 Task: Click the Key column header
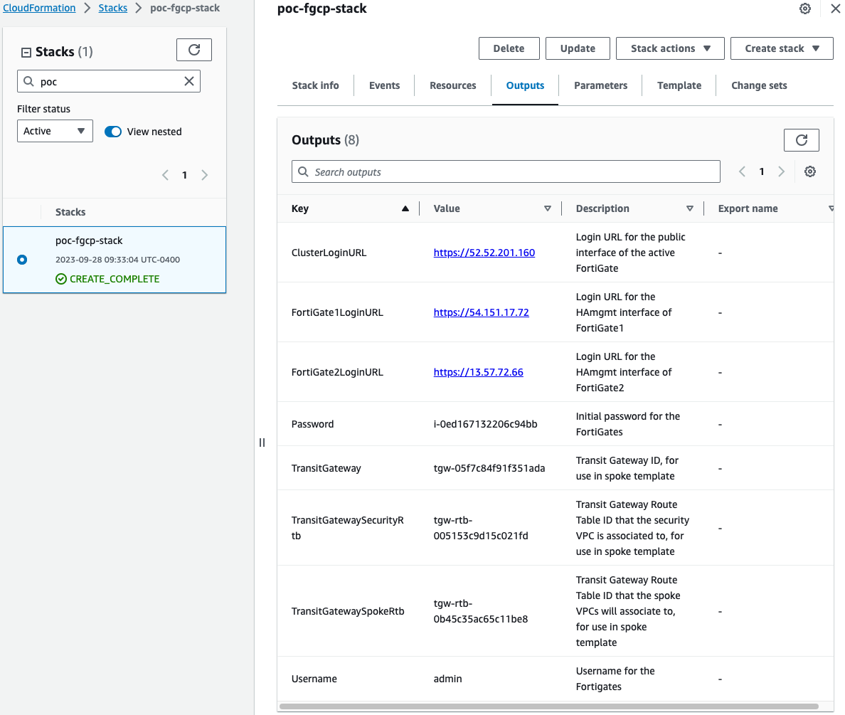pos(299,208)
